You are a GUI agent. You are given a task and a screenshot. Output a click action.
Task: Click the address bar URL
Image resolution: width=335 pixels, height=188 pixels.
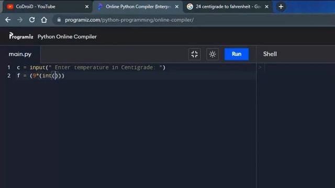[129, 20]
